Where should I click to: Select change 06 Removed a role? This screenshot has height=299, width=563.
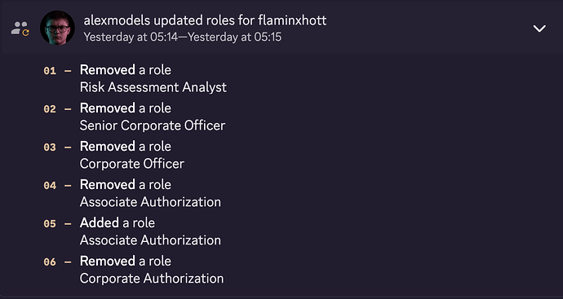126,262
